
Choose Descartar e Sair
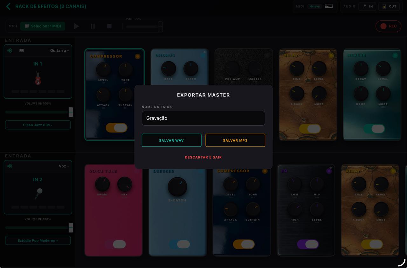(203, 157)
